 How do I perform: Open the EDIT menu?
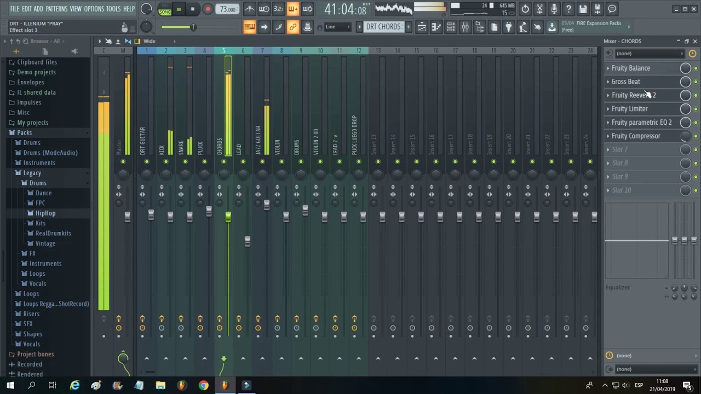click(27, 9)
